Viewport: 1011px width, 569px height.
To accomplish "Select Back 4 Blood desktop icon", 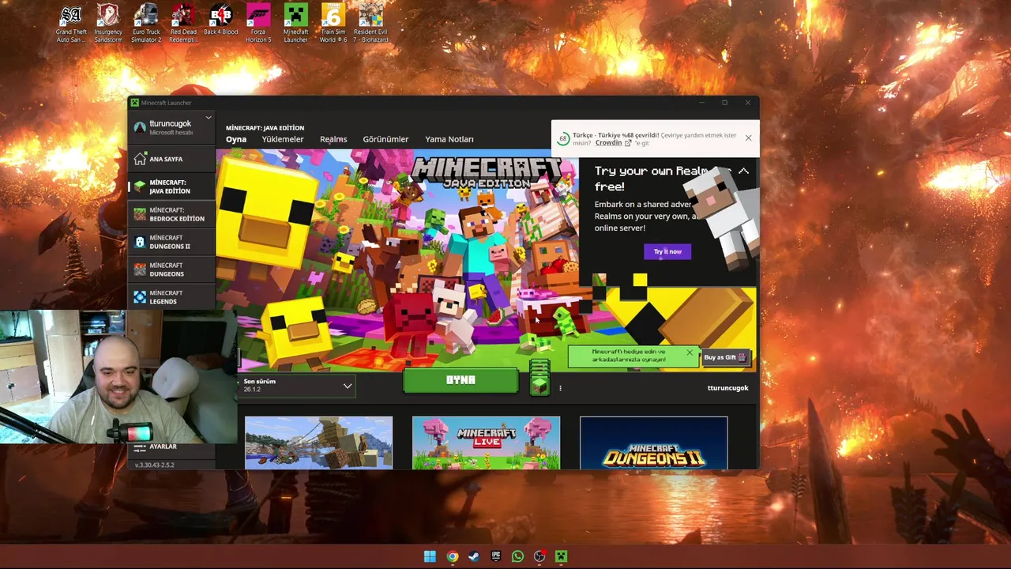I will pos(220,21).
